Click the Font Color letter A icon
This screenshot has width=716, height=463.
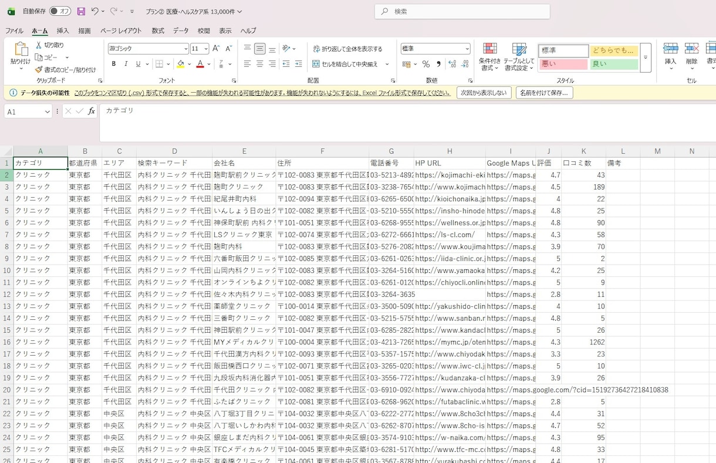(x=200, y=64)
